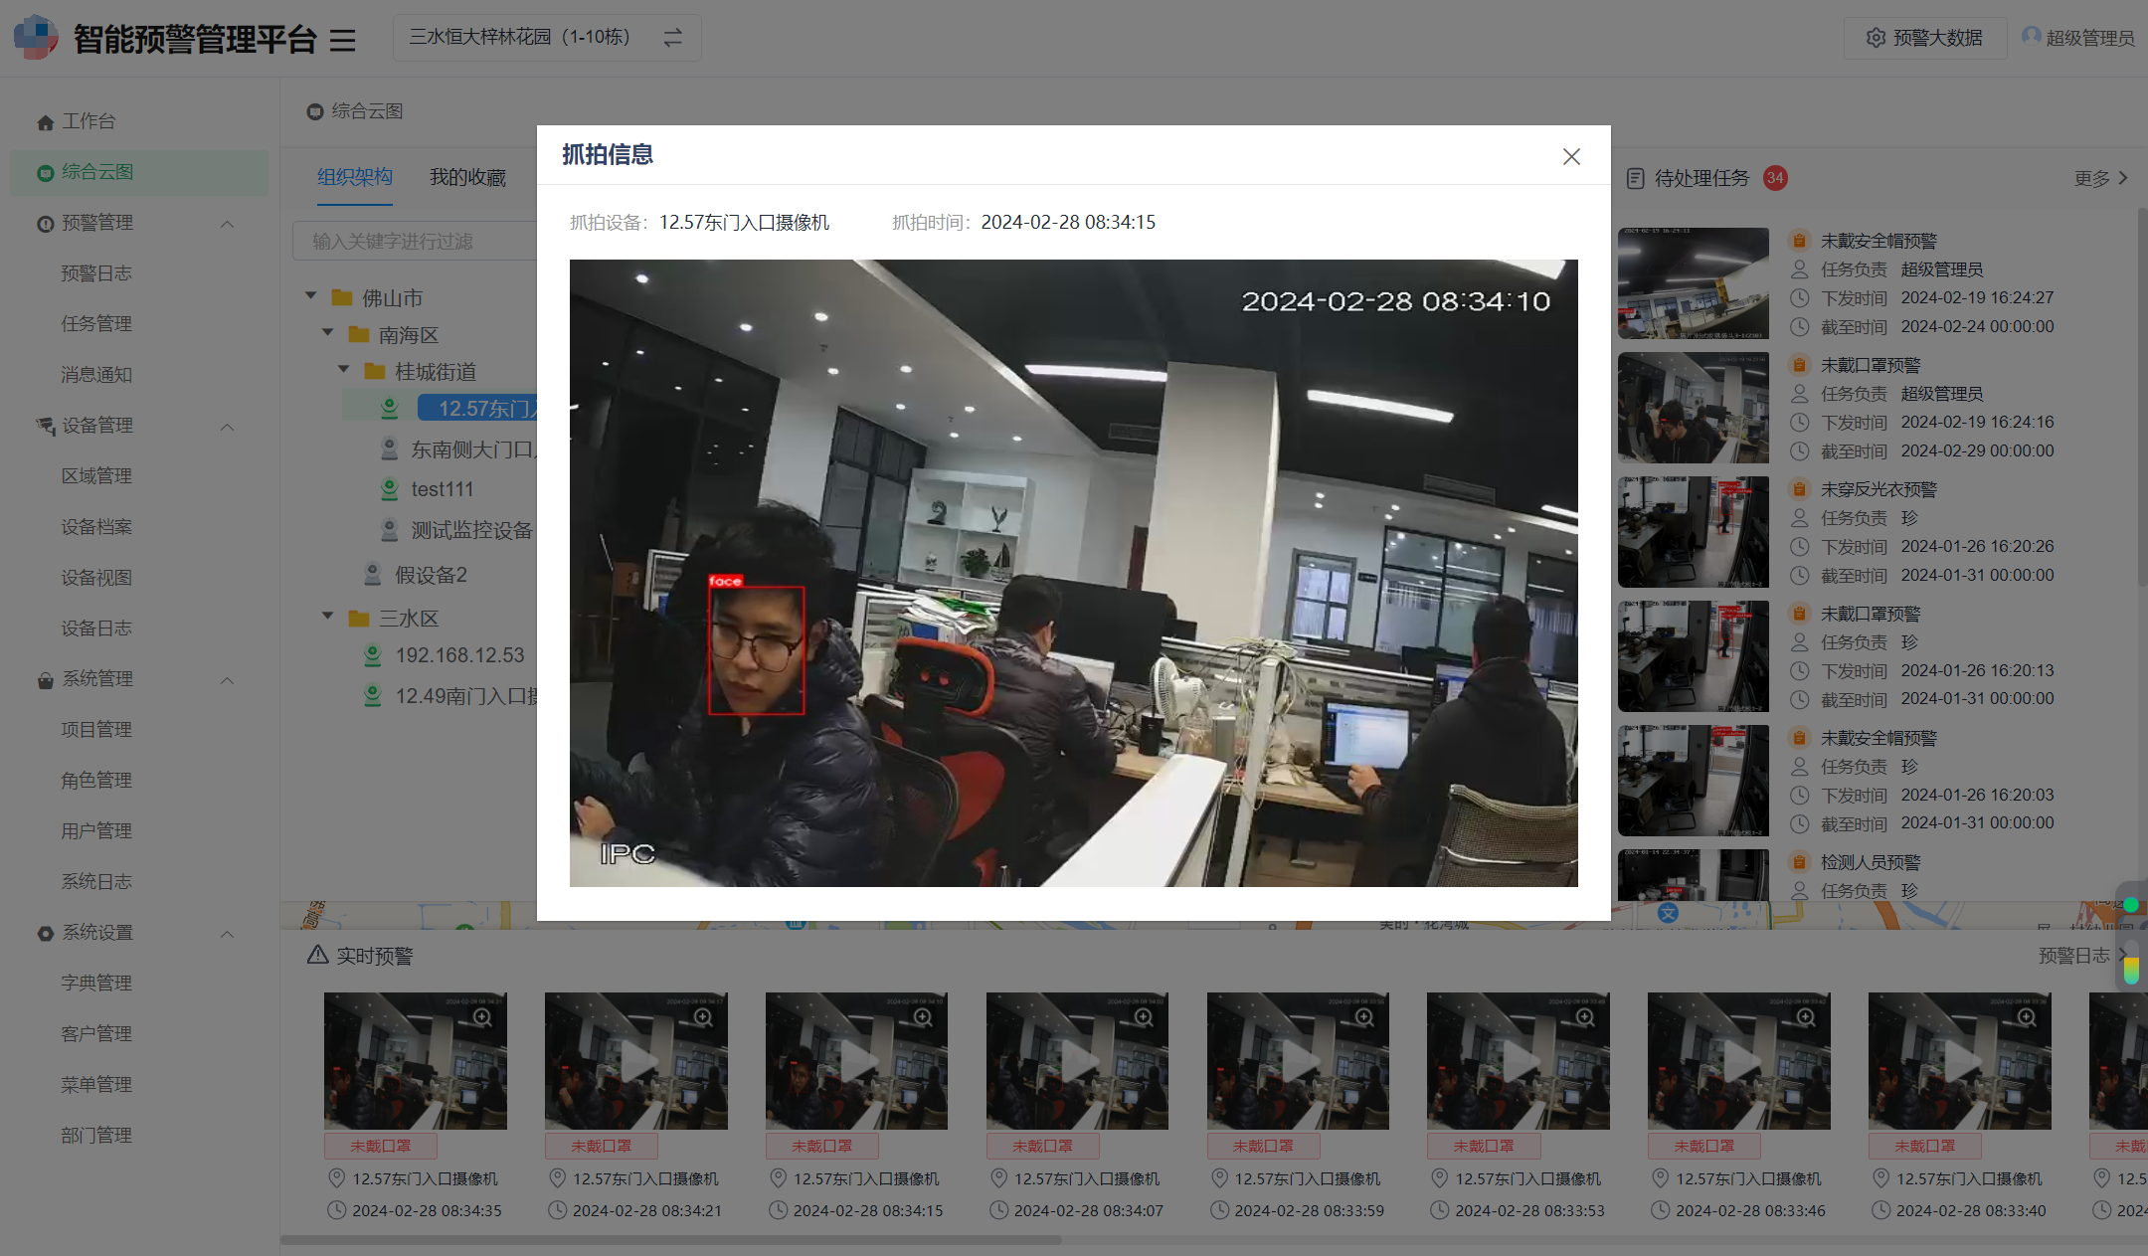Open 客户管理 menu item
Screen dimensions: 2148x1256
(x=96, y=1034)
